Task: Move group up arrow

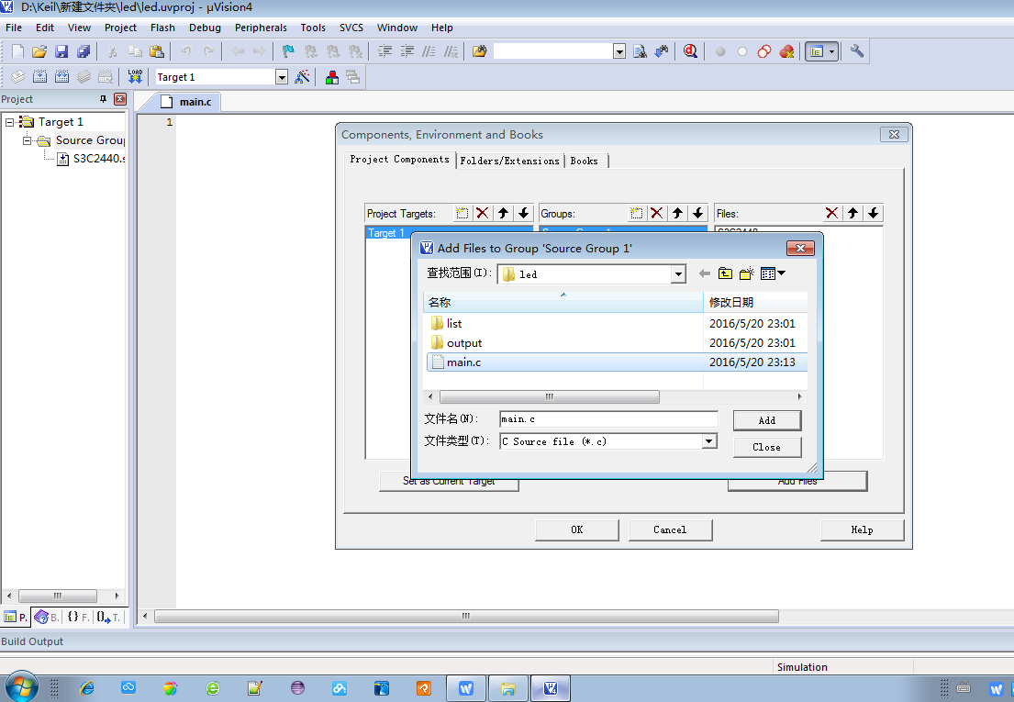Action: pos(678,213)
